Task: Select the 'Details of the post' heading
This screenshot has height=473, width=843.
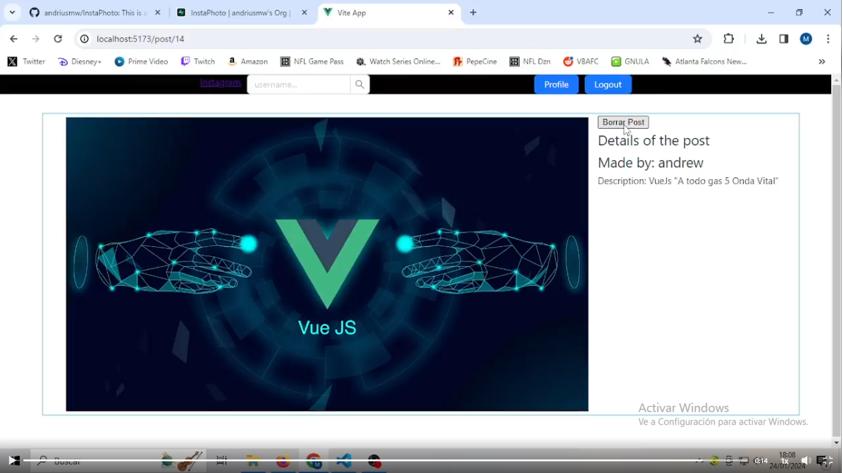Action: point(654,140)
